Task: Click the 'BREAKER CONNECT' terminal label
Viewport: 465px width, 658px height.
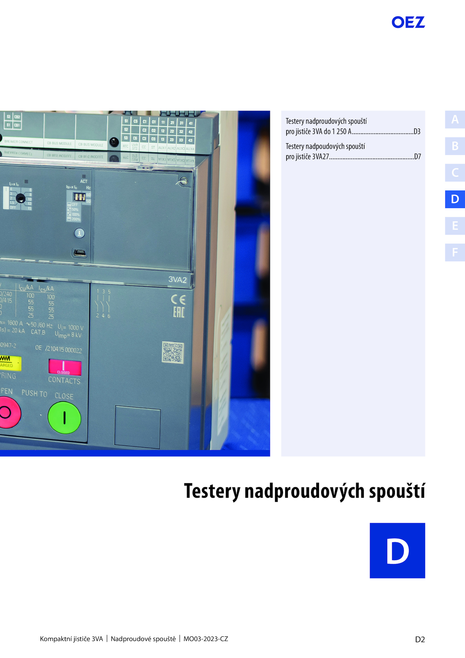Action: tap(18, 142)
